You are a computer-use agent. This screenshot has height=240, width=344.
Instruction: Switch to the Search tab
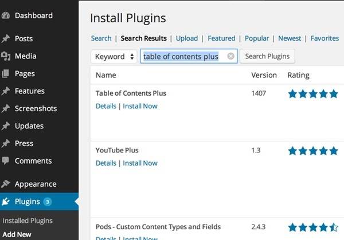101,38
